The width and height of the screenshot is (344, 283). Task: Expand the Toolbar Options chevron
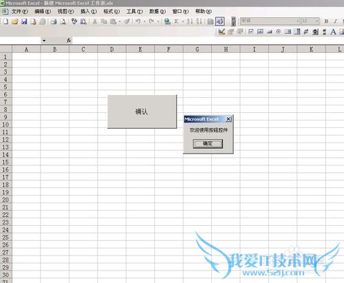pos(233,21)
